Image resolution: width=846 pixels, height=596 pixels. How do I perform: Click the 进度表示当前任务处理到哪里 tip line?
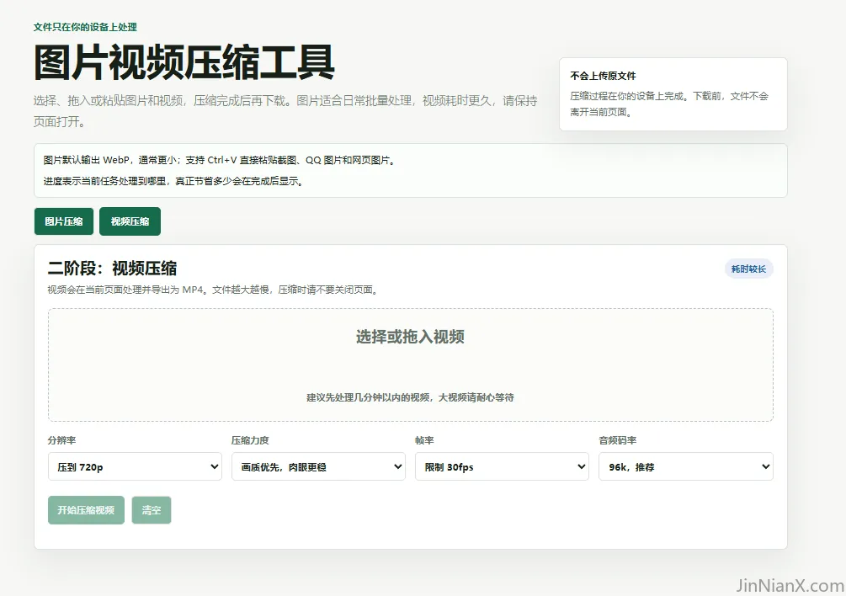pos(173,181)
